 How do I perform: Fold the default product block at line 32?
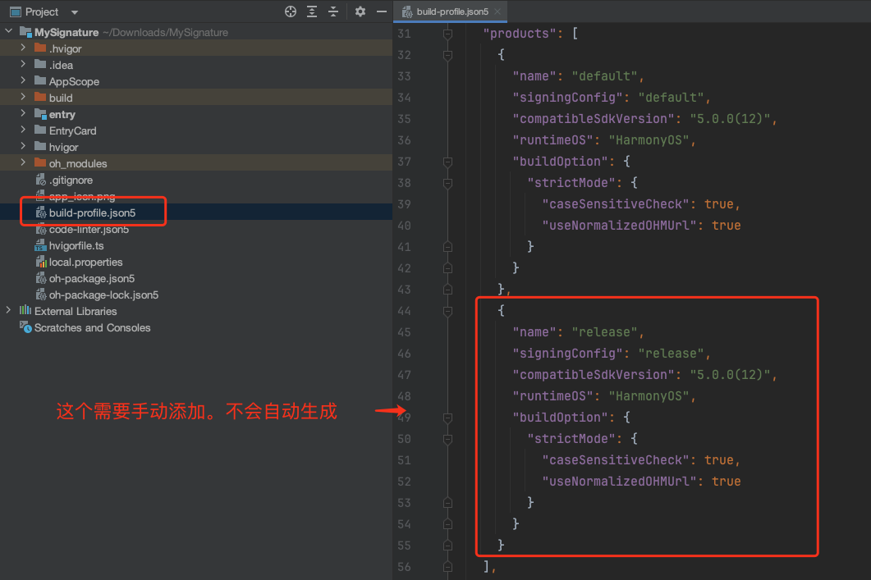coord(447,55)
